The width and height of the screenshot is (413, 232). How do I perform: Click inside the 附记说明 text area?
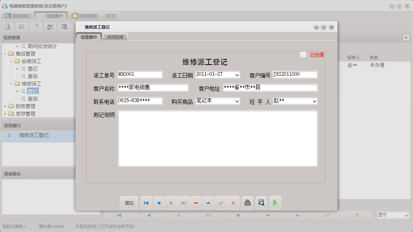(217, 138)
